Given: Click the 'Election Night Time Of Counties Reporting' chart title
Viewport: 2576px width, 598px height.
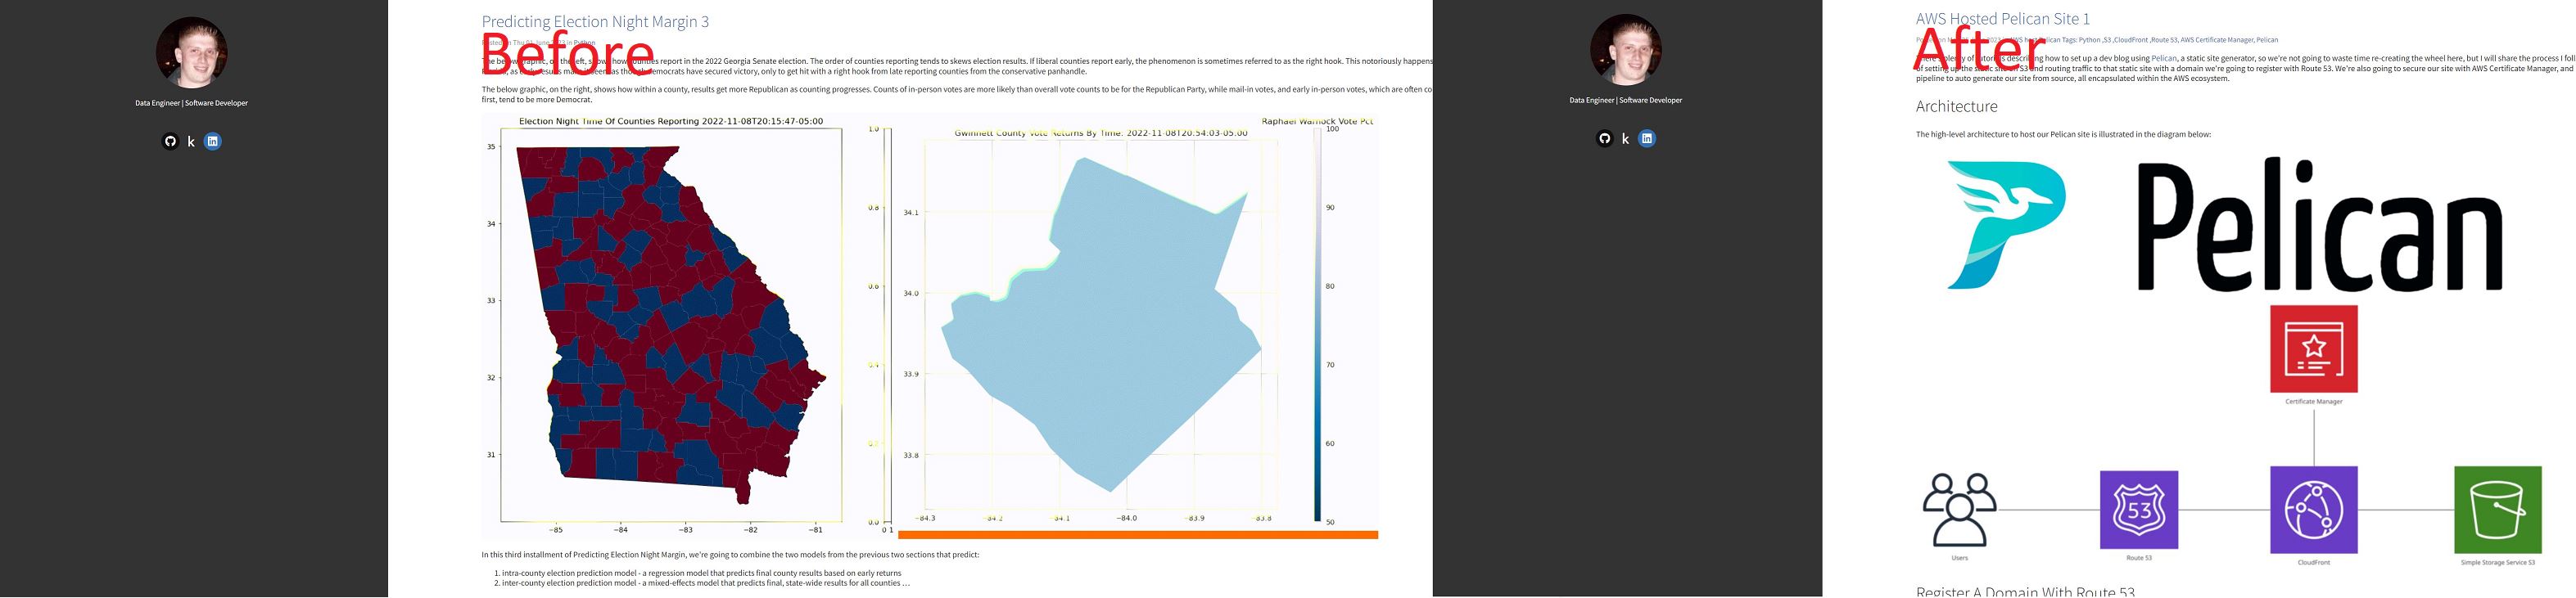Looking at the screenshot, I should click(671, 122).
